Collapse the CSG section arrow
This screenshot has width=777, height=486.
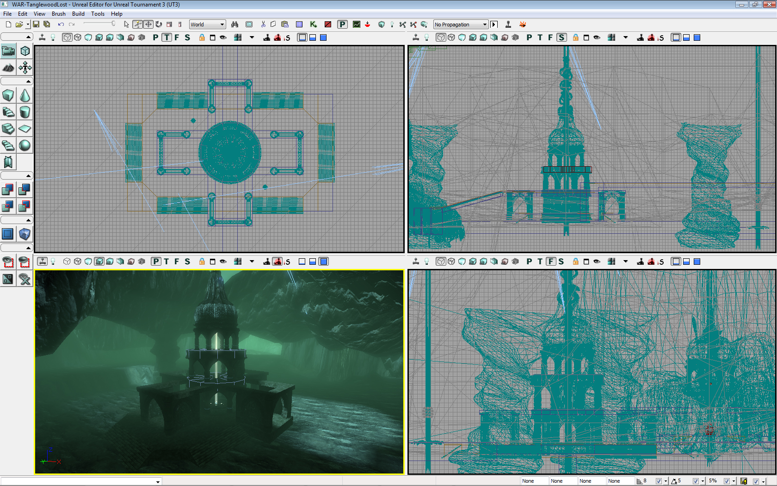point(28,176)
